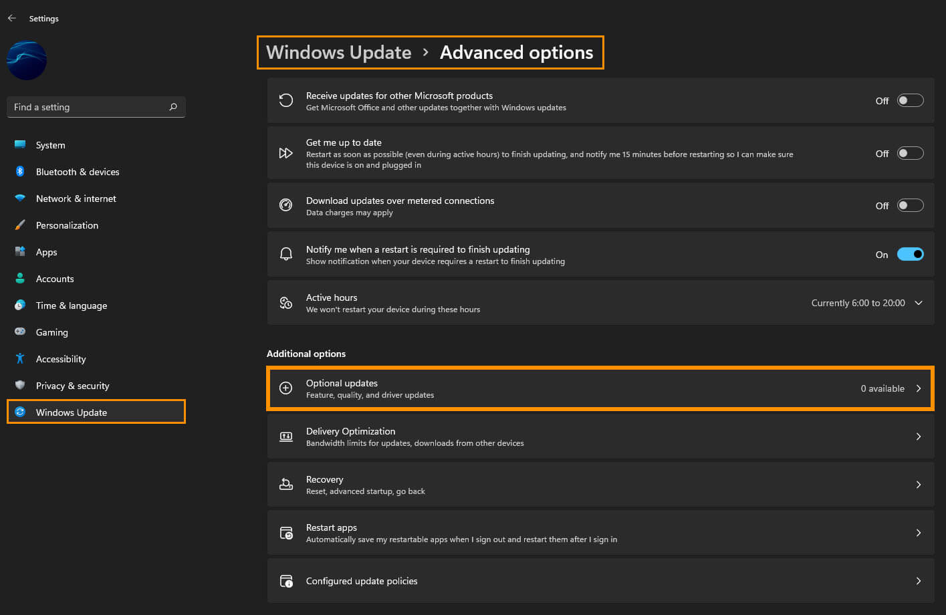Open the Delivery Optimization chevron
The width and height of the screenshot is (946, 615).
click(x=919, y=437)
